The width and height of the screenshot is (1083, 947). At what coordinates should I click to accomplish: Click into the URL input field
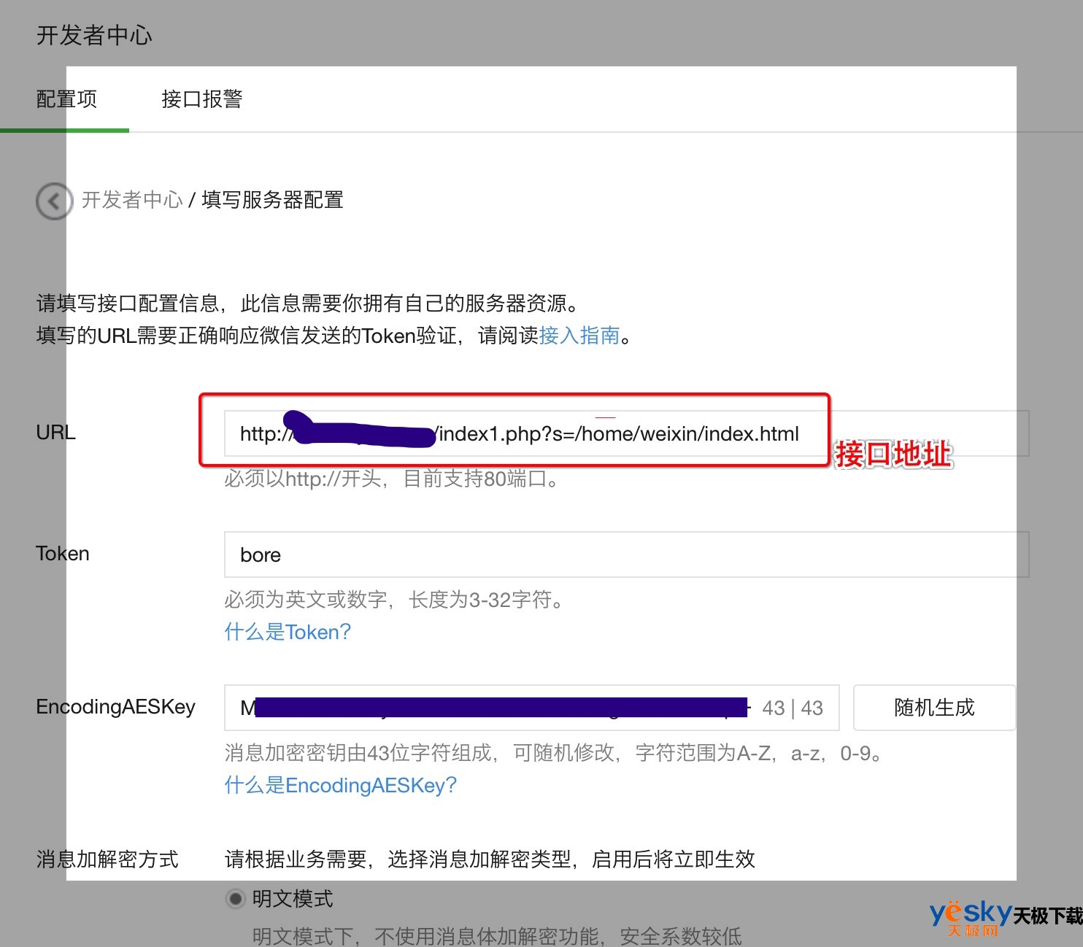[x=626, y=433]
